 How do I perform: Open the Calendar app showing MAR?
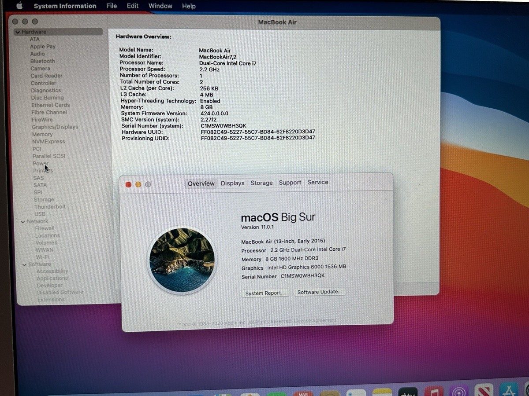[x=302, y=392]
